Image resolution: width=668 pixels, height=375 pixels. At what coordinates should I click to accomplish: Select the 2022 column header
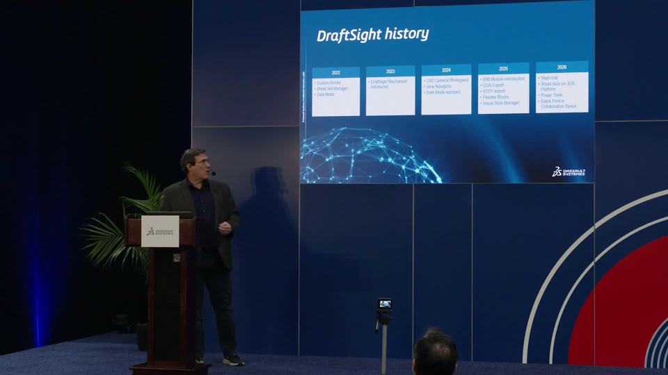tap(335, 72)
